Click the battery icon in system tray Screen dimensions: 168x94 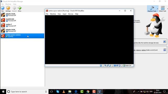141,92
